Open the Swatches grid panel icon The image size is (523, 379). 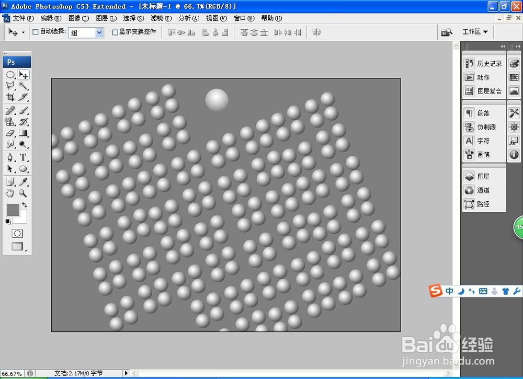coord(514,77)
